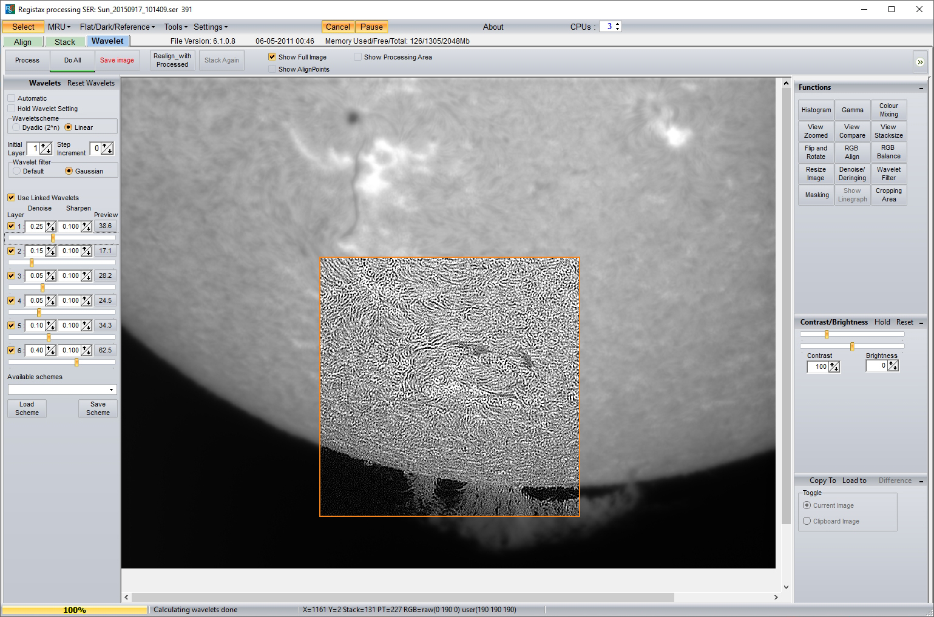Click Initial Layer spinner arrows
The height and width of the screenshot is (617, 934).
(46, 148)
